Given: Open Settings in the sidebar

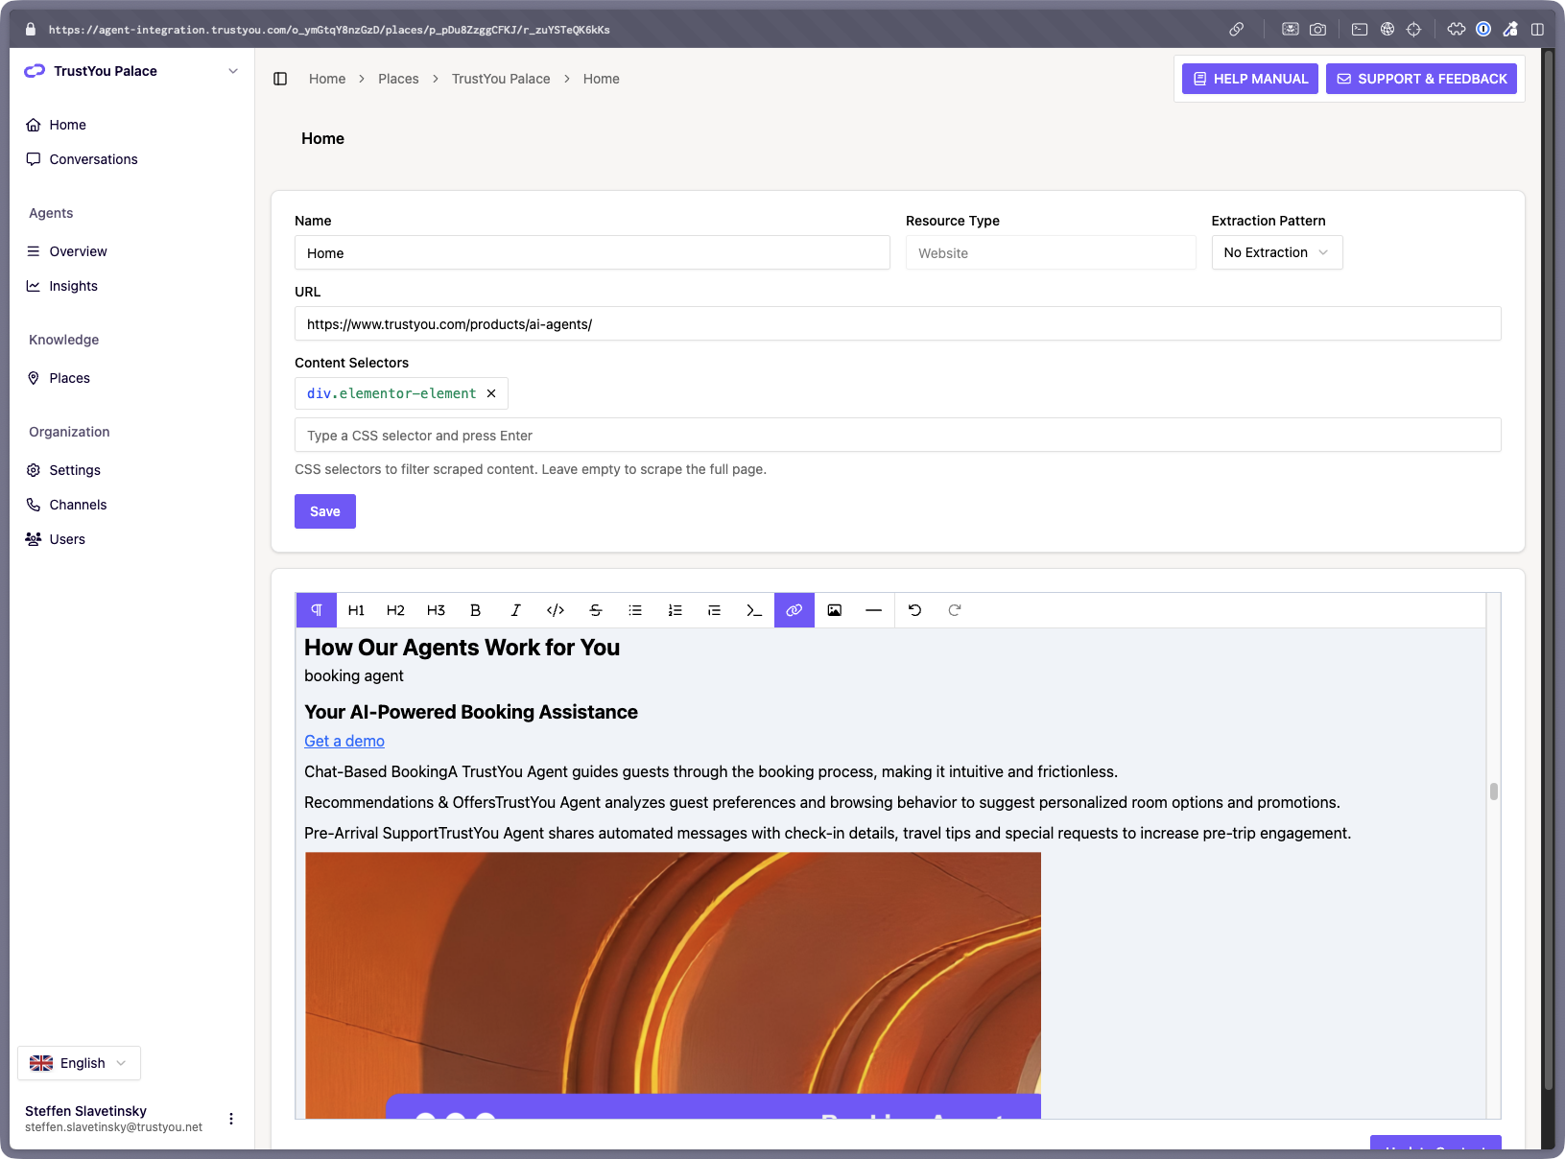Looking at the screenshot, I should [x=75, y=470].
